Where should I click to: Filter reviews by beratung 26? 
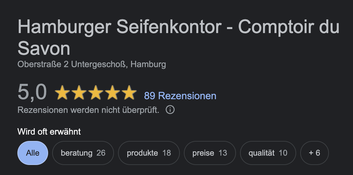(83, 153)
